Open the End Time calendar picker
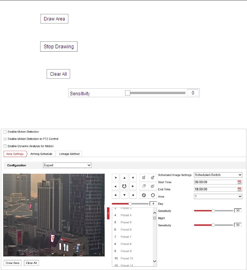The width and height of the screenshot is (247, 270). [x=239, y=189]
